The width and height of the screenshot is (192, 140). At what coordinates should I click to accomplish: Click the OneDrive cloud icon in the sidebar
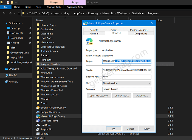7,69
